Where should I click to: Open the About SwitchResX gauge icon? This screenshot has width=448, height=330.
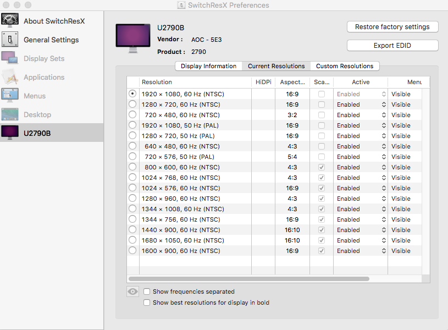coord(10,20)
